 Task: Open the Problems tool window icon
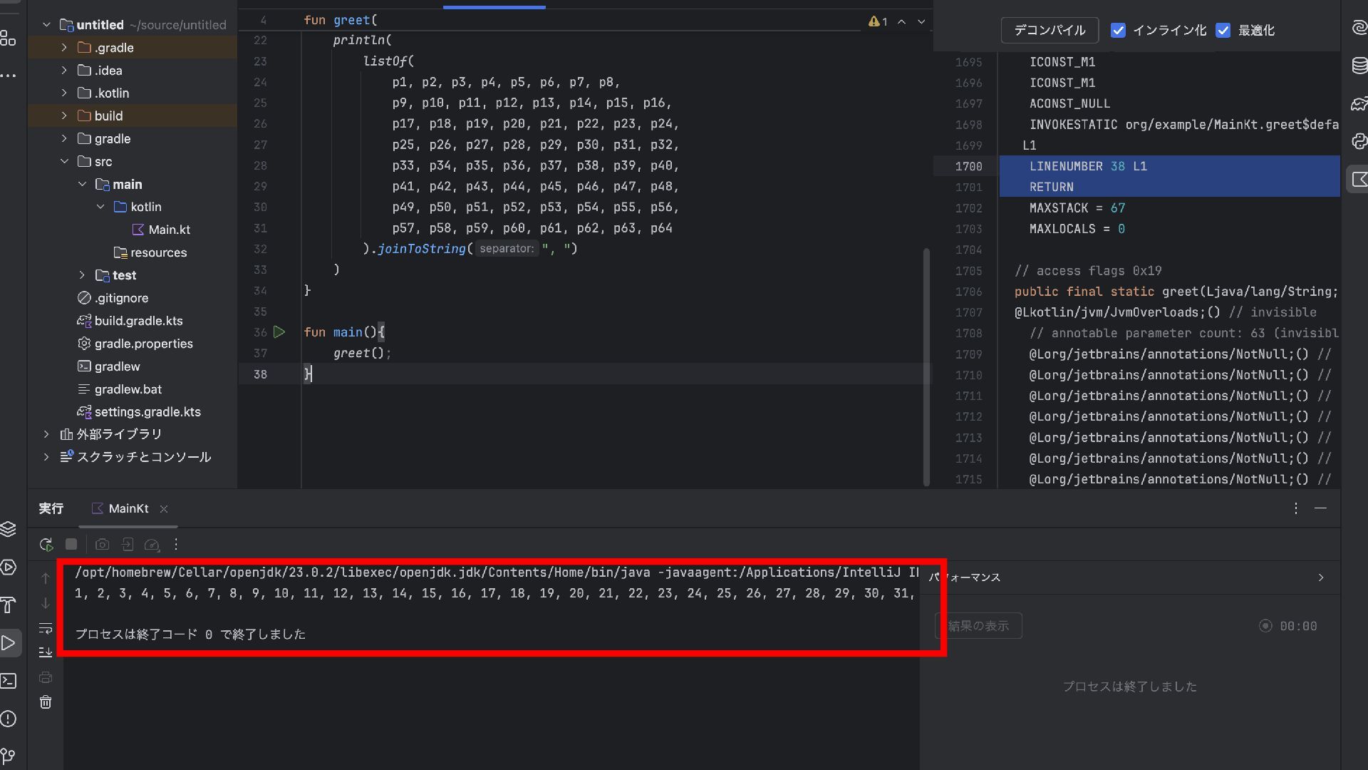pos(9,719)
